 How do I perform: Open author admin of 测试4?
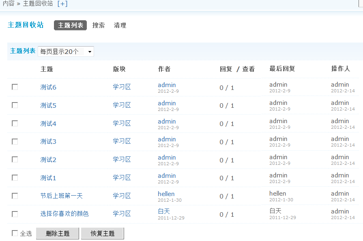(167, 121)
